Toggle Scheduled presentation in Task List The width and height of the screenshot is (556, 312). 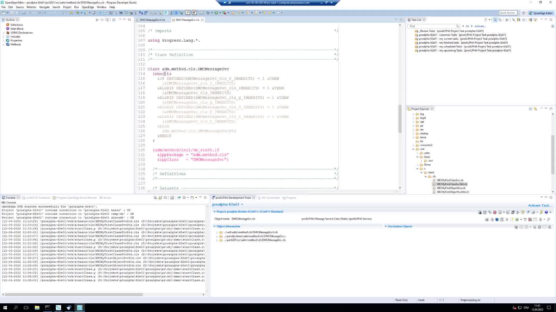(500, 20)
